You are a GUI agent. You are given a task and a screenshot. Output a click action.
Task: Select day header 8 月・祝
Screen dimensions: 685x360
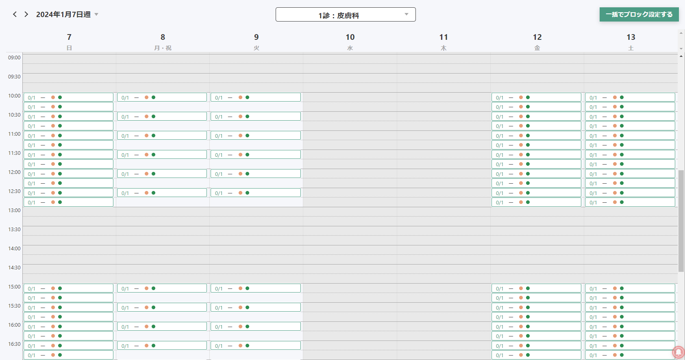coord(163,42)
